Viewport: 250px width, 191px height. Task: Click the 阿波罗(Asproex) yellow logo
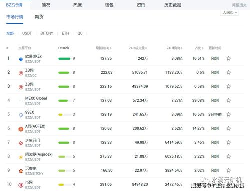(x=21, y=157)
